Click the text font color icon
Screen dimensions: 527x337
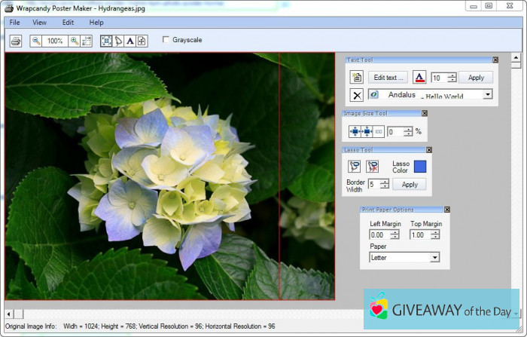point(419,77)
